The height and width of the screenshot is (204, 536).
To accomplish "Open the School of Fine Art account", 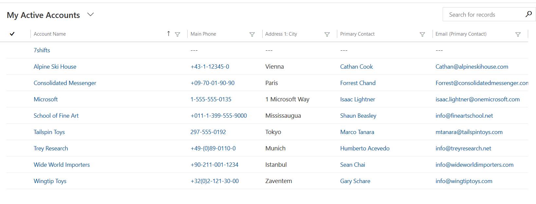I will click(56, 116).
